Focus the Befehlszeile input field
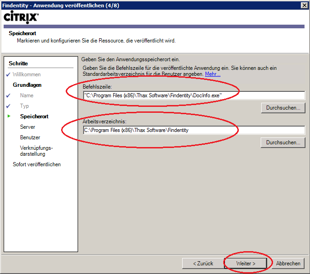 tap(194, 95)
